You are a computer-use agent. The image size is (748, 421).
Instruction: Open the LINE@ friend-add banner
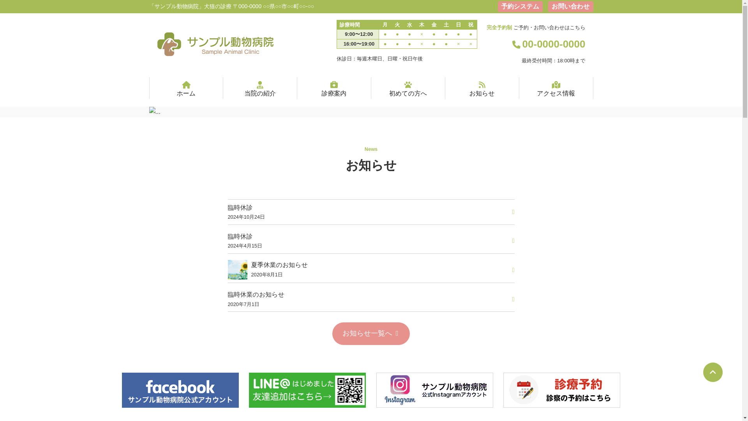[307, 390]
